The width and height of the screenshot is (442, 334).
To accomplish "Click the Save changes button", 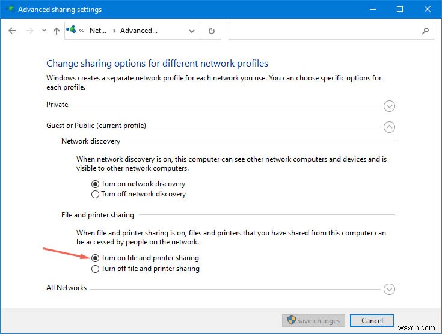I will (x=313, y=320).
